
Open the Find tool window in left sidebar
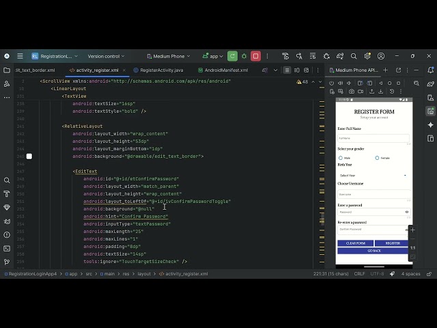[x=7, y=180]
